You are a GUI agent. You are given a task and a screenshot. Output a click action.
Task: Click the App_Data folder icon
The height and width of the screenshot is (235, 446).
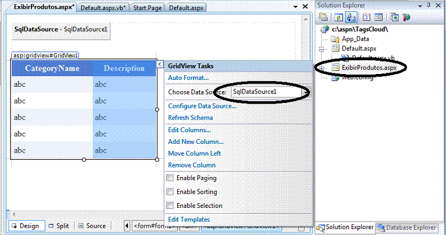coord(335,39)
